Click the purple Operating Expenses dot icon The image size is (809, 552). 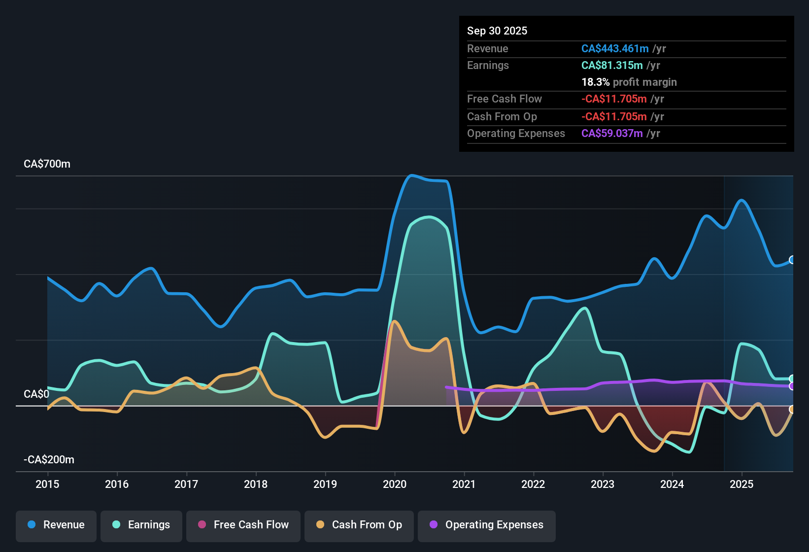pos(433,525)
